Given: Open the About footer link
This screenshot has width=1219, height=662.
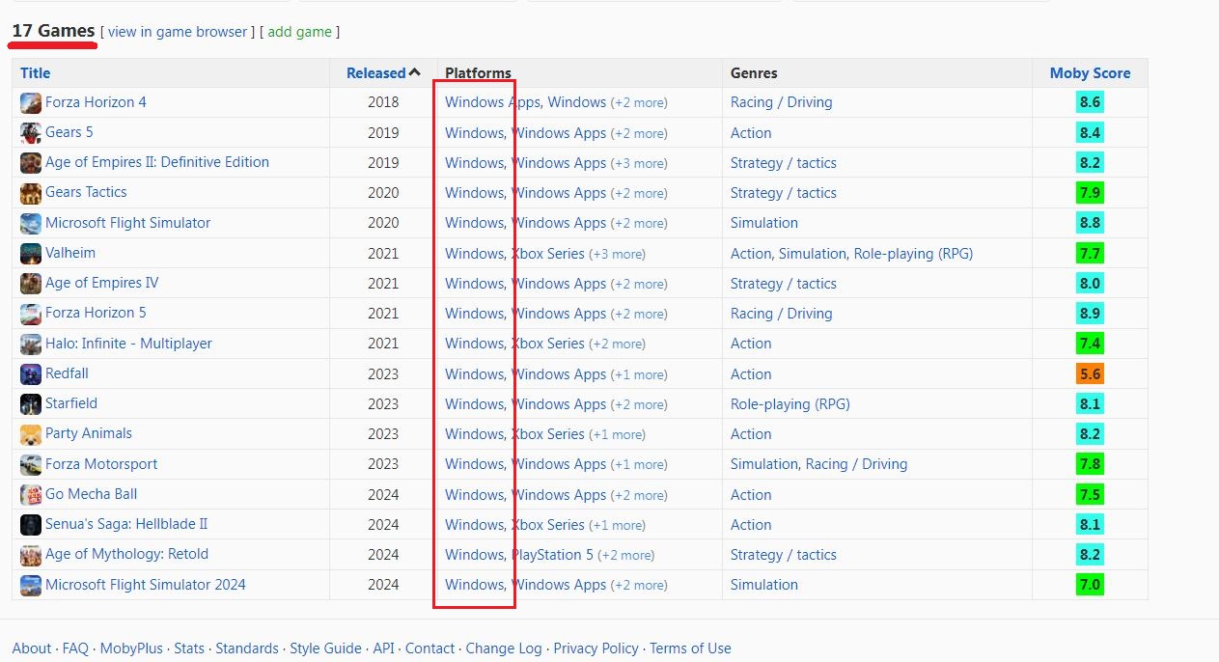Looking at the screenshot, I should click(32, 648).
